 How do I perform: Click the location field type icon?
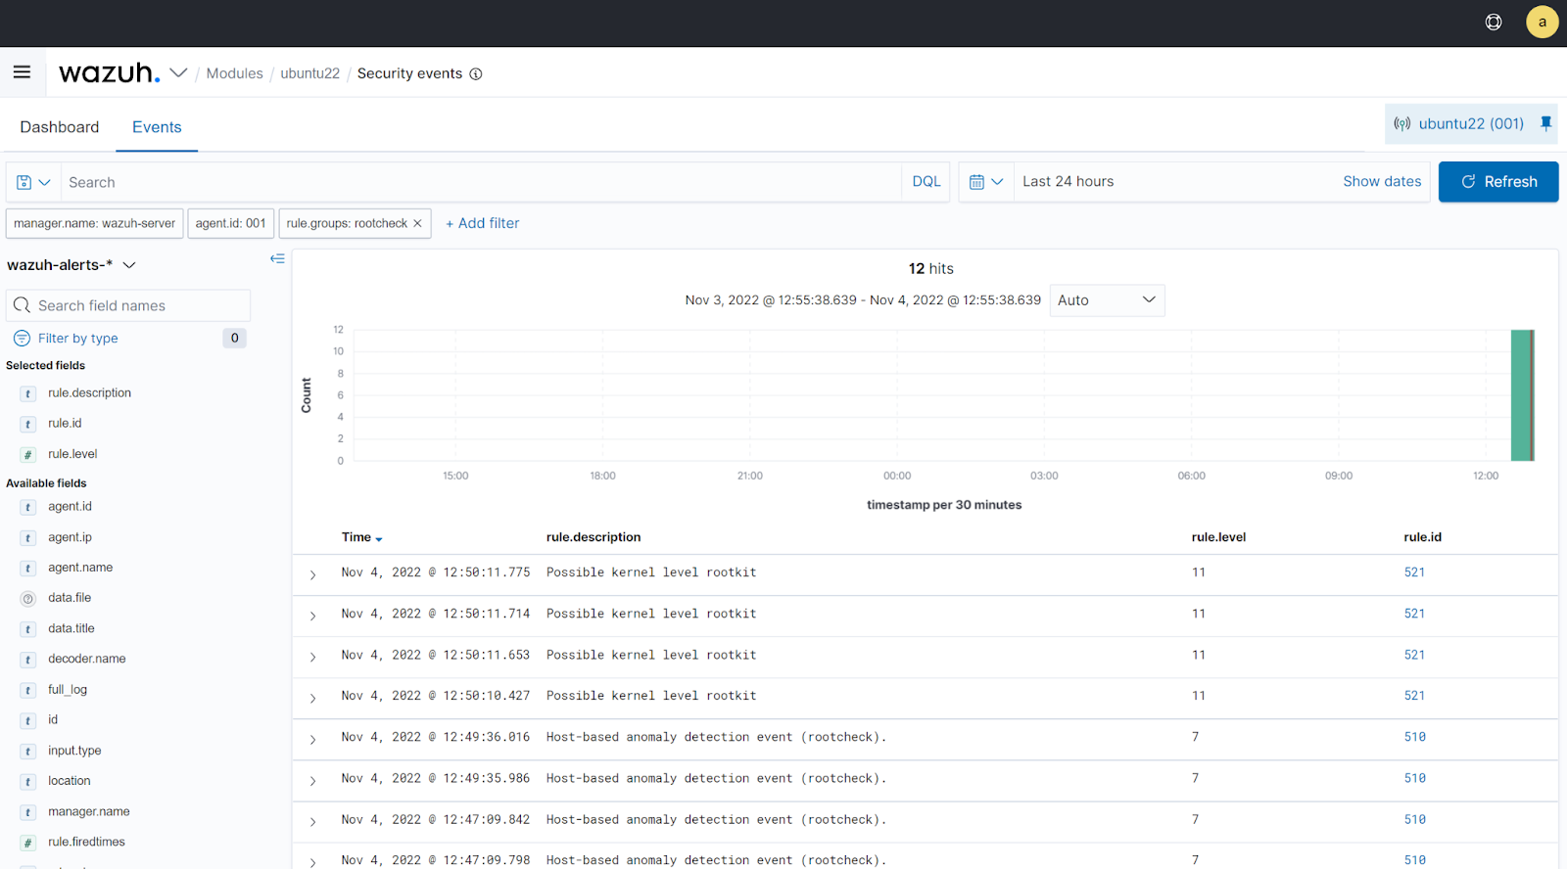[28, 782]
